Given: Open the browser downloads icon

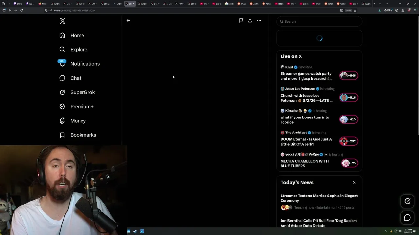Looking at the screenshot, I should 380,10.
